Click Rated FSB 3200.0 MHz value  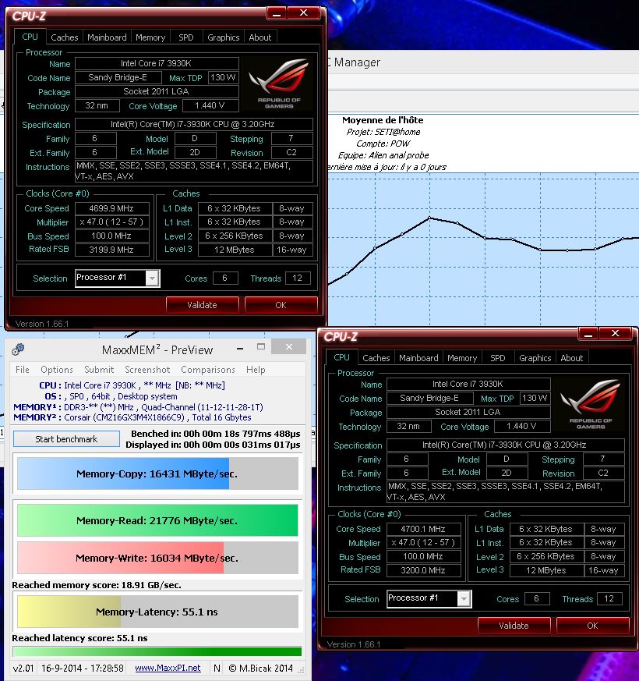[x=423, y=570]
